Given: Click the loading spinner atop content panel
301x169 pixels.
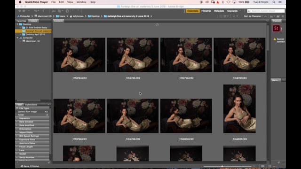Looking at the screenshot, I should [x=157, y=25].
